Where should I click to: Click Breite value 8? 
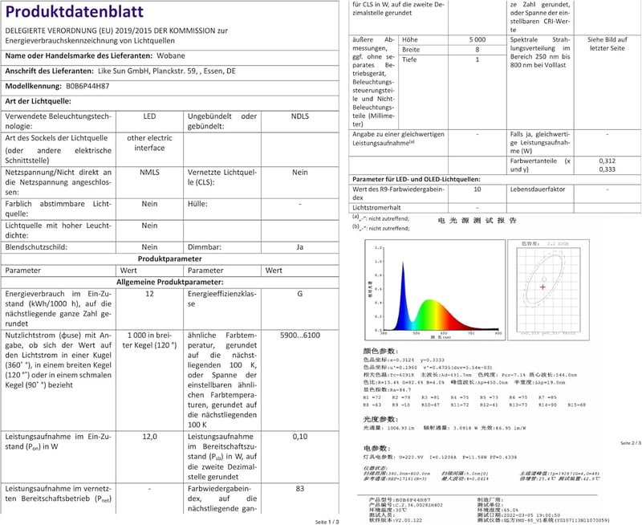(477, 50)
